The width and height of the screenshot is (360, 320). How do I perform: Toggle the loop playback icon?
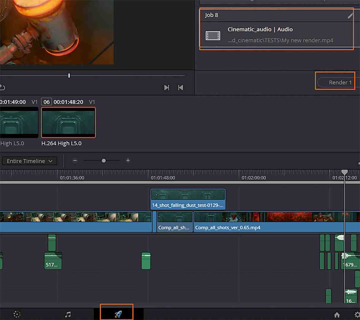point(2,87)
